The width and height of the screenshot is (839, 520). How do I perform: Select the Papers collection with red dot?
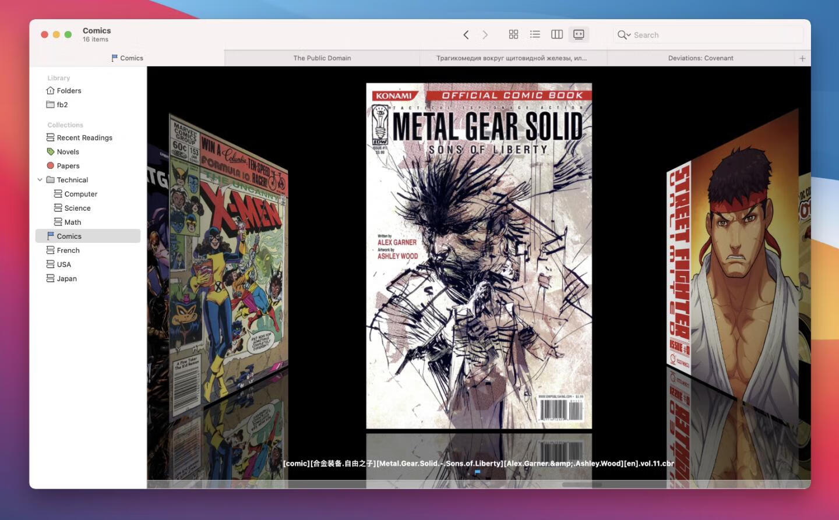point(68,166)
